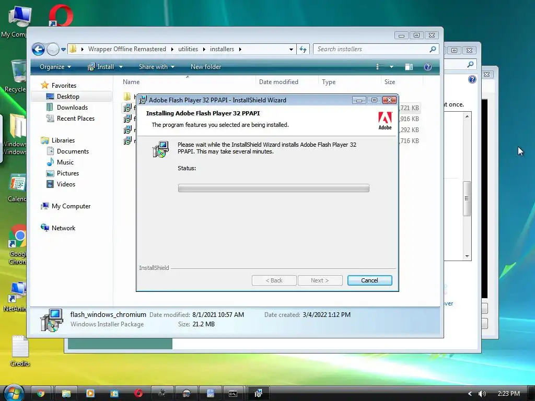Image resolution: width=535 pixels, height=401 pixels.
Task: Open the address bar history dropdown
Action: [x=291, y=49]
